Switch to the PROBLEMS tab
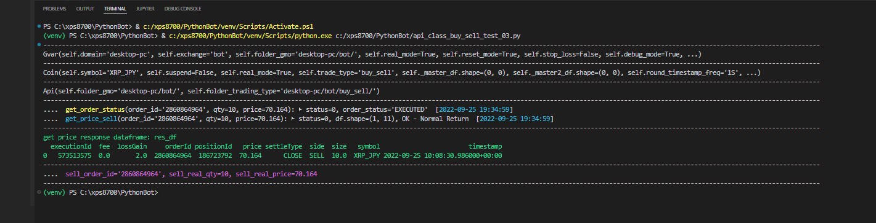Image resolution: width=876 pixels, height=223 pixels. click(x=54, y=9)
